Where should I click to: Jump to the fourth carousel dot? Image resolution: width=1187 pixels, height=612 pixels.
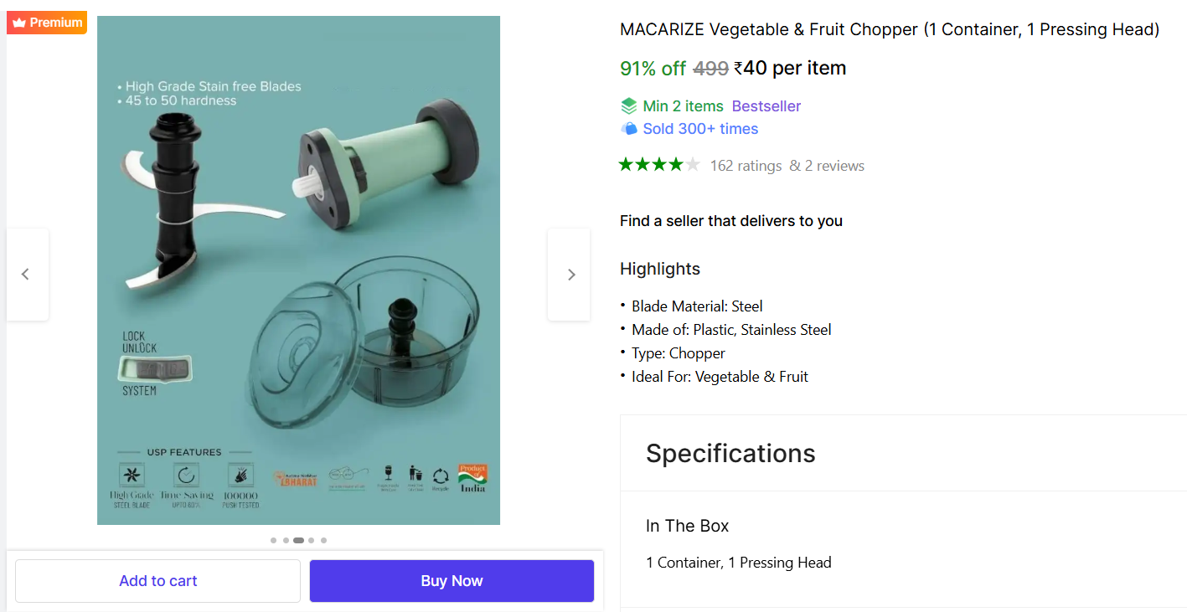tap(312, 541)
